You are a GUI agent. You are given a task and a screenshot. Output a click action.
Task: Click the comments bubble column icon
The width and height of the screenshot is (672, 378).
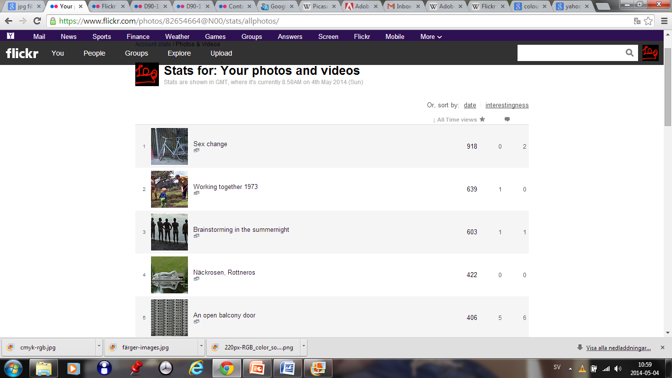507,119
